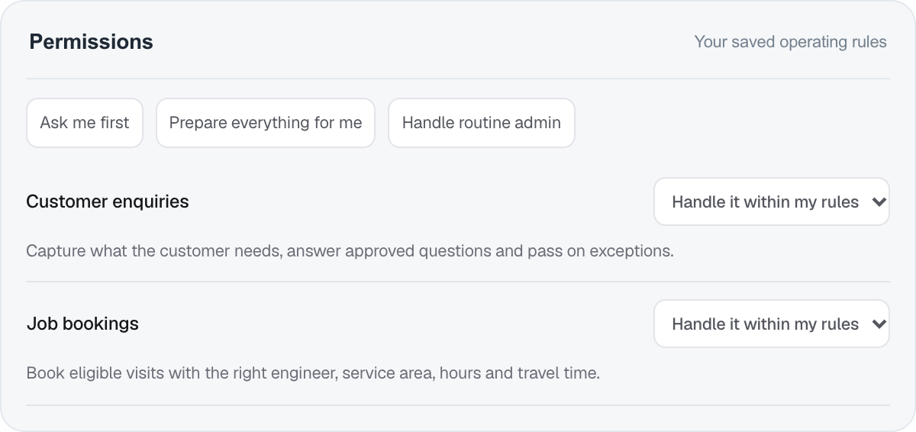
Task: Click "Handle it within my rules" beside Job bookings
Action: pyautogui.click(x=765, y=324)
